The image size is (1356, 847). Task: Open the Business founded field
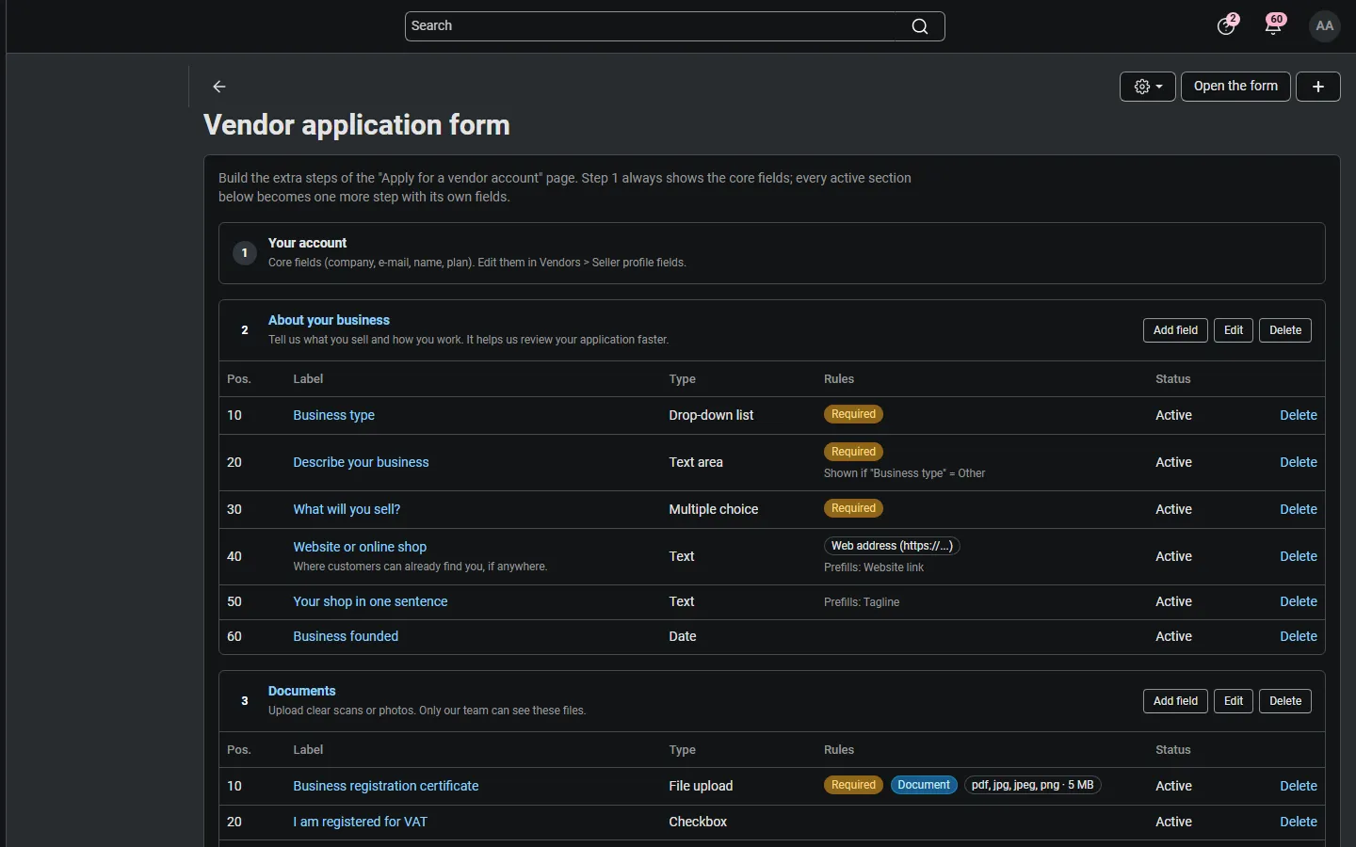(346, 636)
